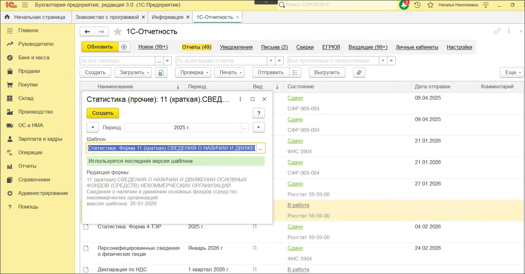Open the Сдано link dated 04.02.2026
This screenshot has height=274, width=525.
[x=295, y=227]
